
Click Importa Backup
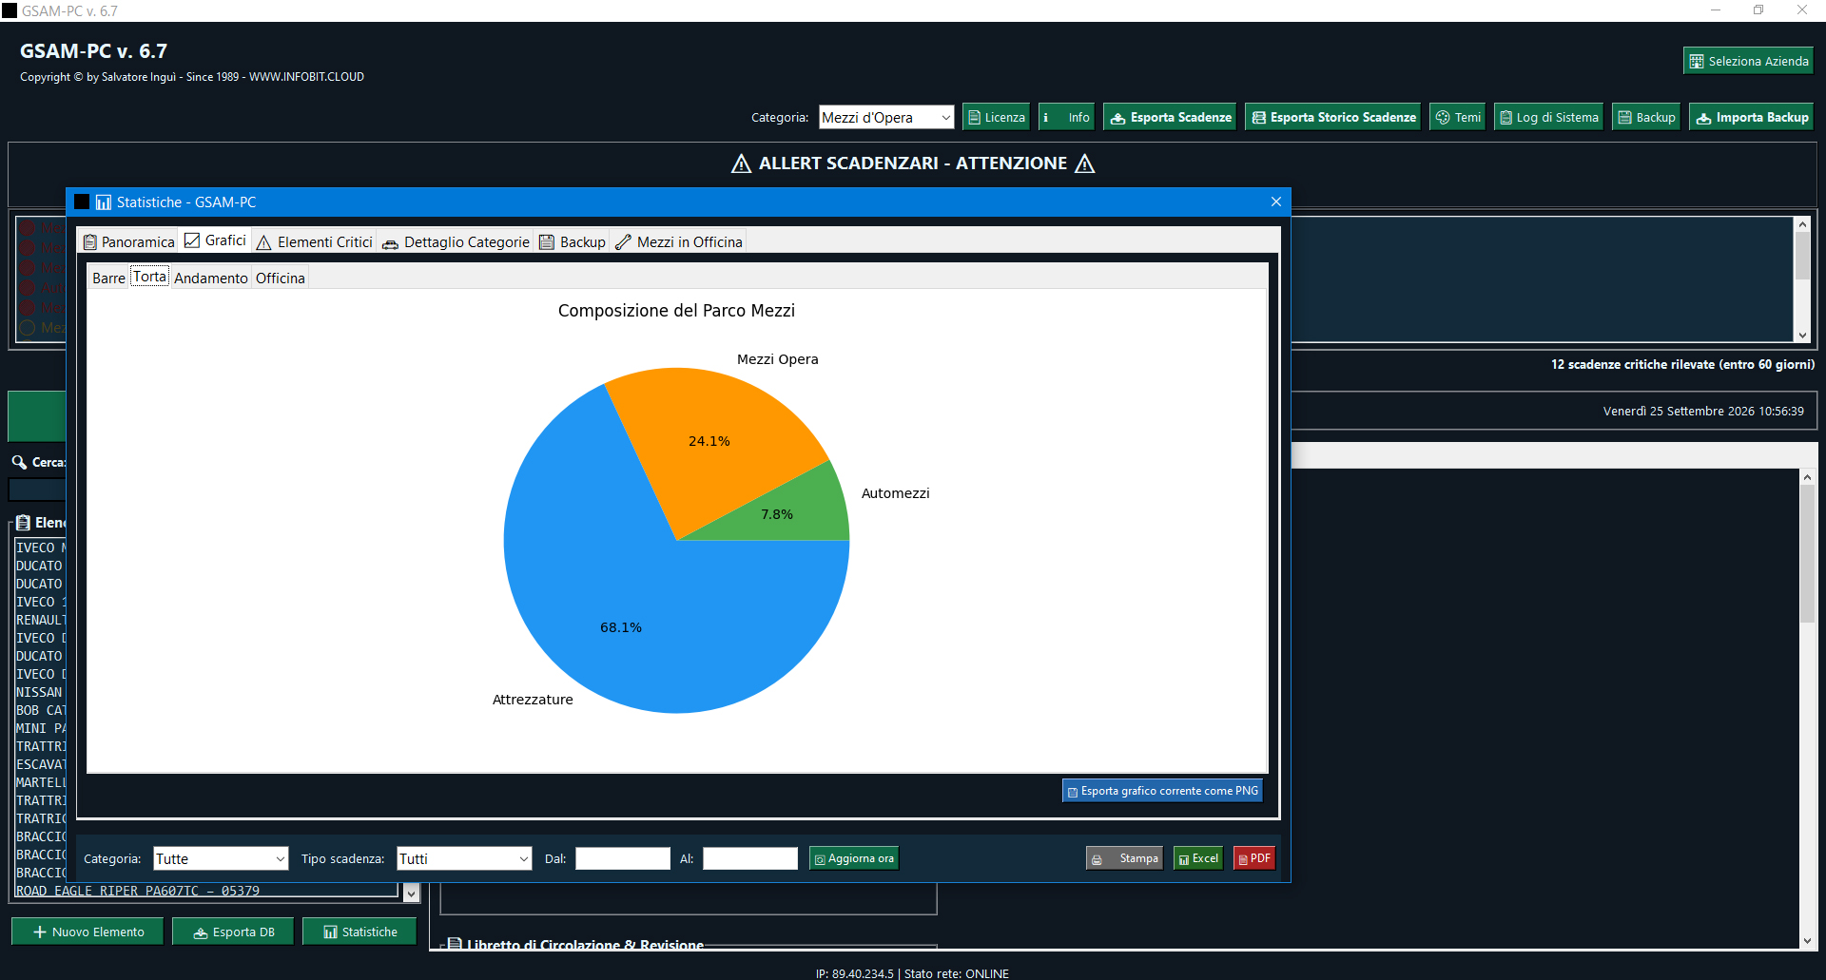[1752, 117]
